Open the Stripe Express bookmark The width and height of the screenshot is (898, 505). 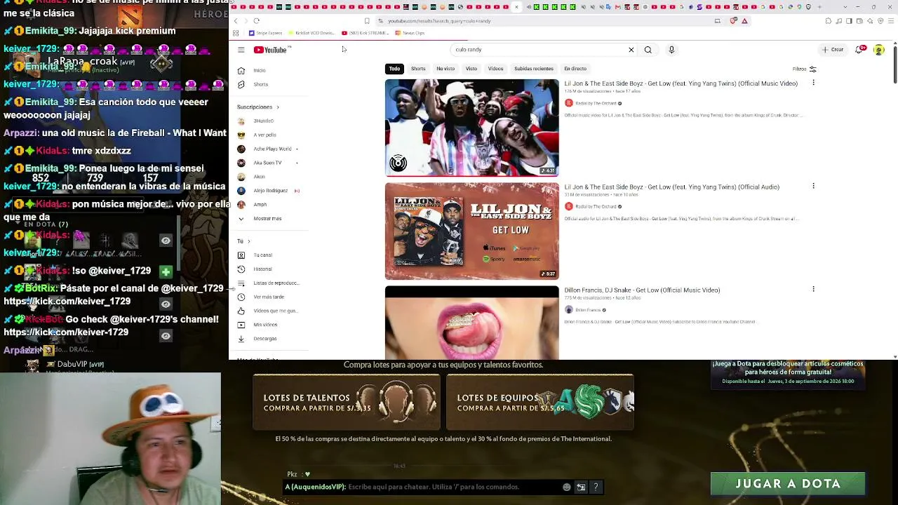(266, 33)
